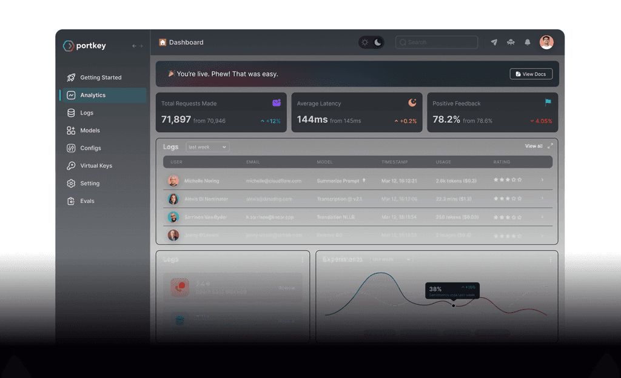Click the Evals icon in the sidebar
The image size is (621, 378).
(71, 201)
